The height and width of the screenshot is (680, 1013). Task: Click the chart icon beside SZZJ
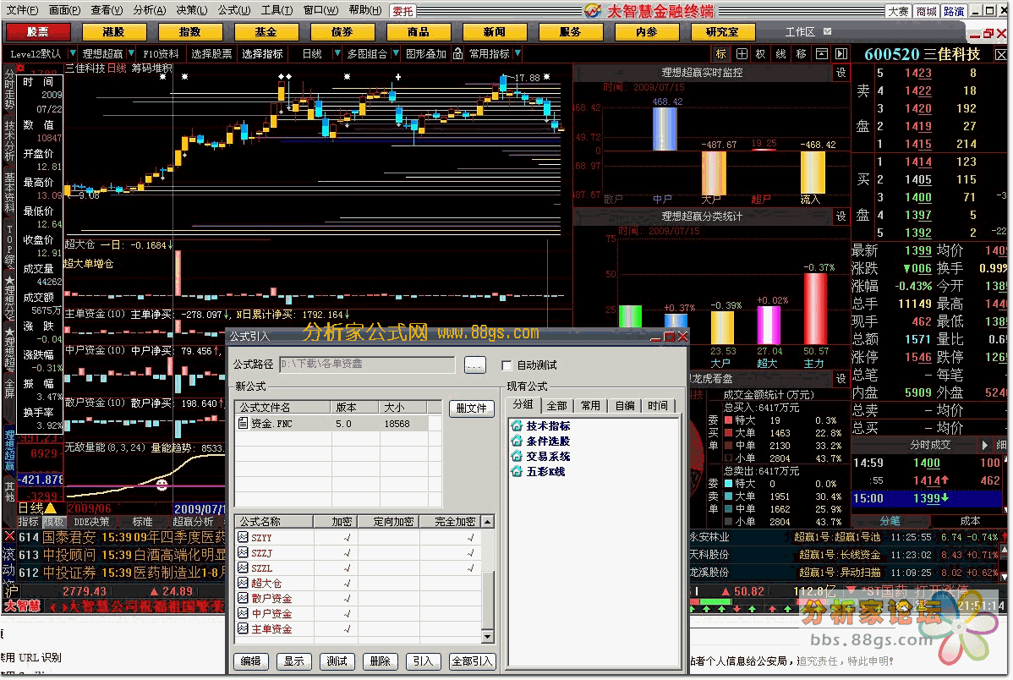243,552
